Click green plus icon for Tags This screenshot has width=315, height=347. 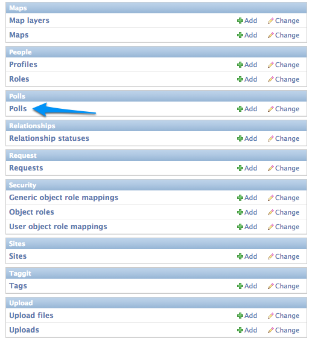pos(240,286)
